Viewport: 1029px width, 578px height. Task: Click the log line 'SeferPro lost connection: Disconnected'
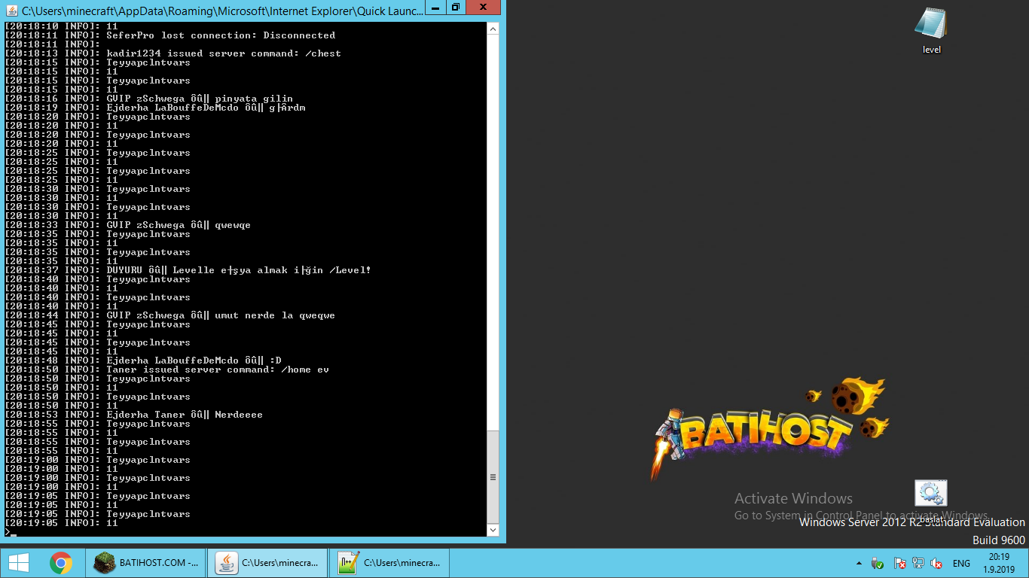pos(170,35)
